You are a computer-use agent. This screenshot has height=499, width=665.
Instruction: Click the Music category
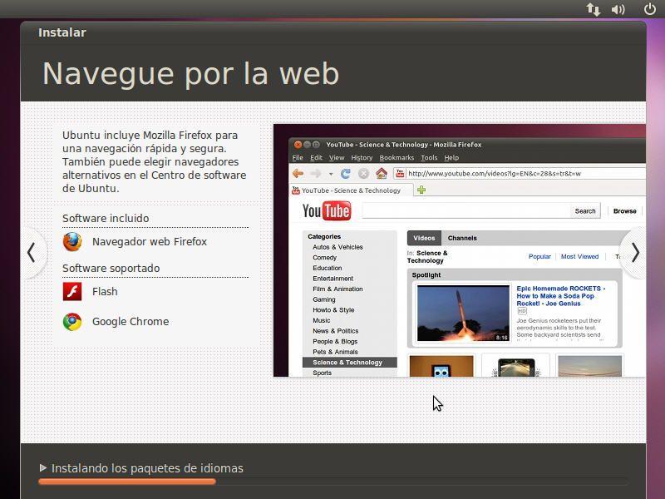click(322, 320)
